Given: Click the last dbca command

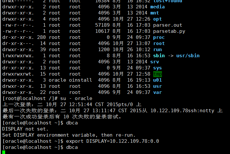Looking at the screenshot, I should pos(72,148).
